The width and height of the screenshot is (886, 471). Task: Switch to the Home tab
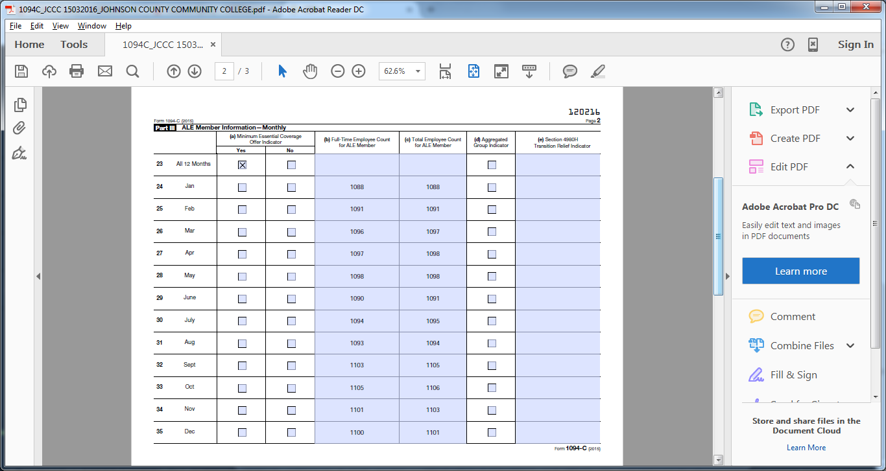(x=29, y=45)
